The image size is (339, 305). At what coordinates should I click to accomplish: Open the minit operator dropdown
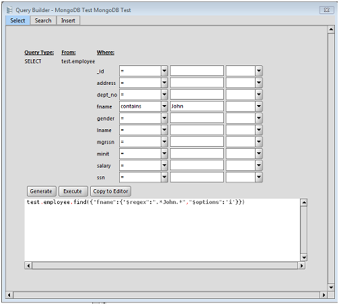(x=143, y=154)
